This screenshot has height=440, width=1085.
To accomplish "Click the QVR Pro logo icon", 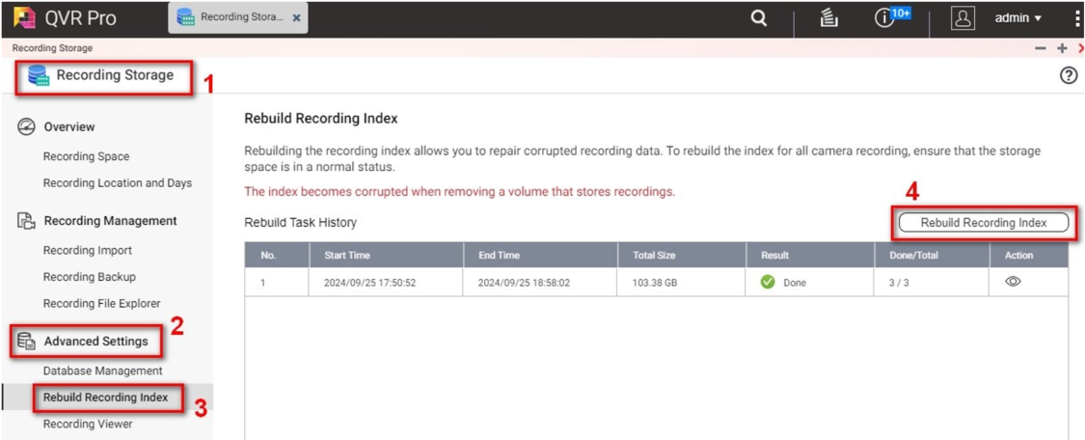I will coord(24,18).
